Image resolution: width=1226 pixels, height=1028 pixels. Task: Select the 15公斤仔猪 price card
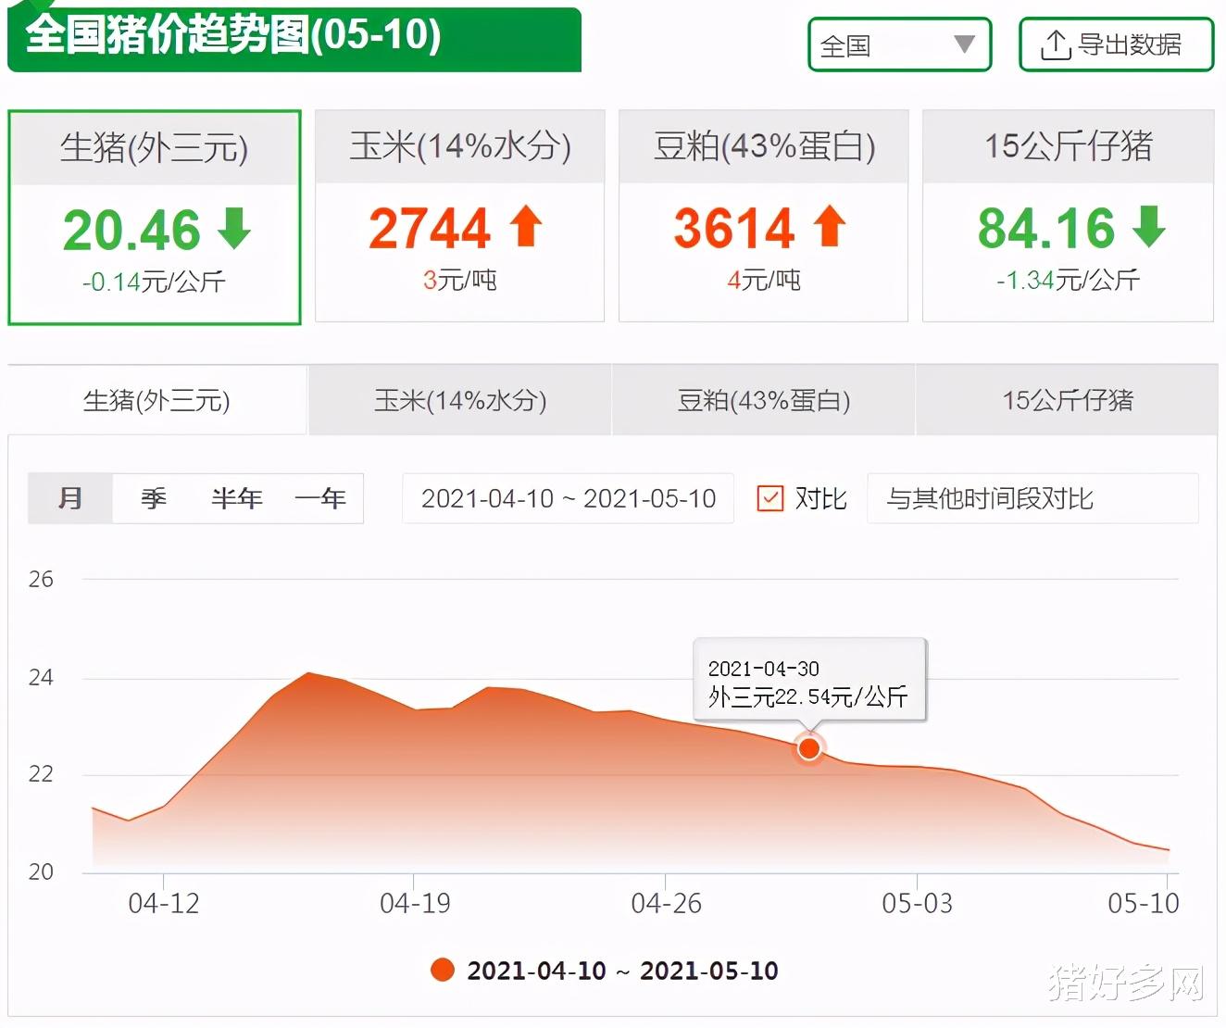pyautogui.click(x=1068, y=216)
